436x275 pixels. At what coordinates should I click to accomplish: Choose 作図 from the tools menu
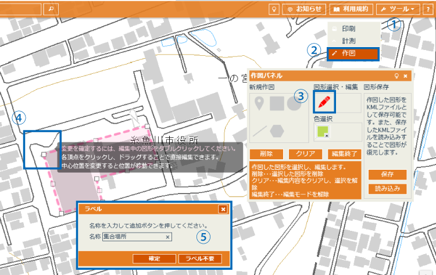click(353, 53)
